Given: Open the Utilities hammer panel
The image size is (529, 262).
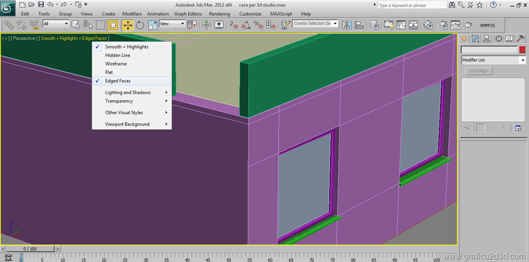Looking at the screenshot, I should tap(521, 39).
